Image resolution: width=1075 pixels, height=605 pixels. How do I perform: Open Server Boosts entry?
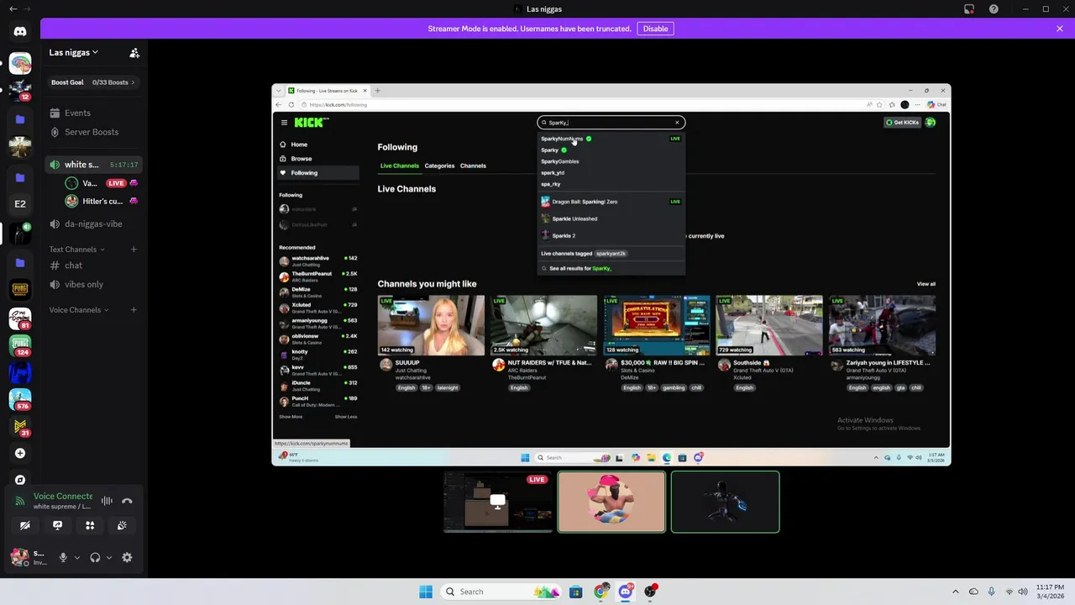[93, 132]
